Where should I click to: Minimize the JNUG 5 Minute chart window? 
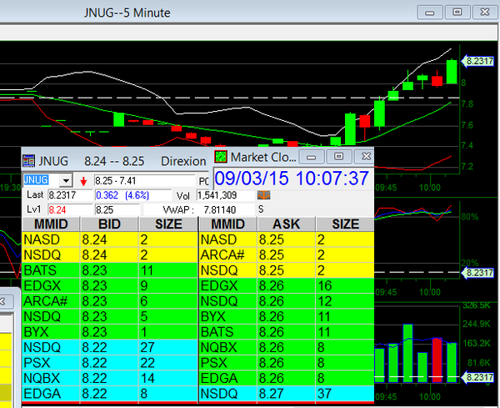click(431, 12)
